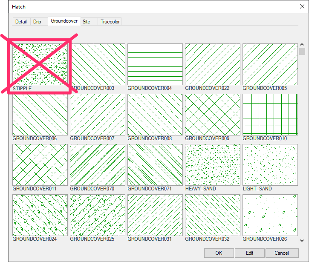Cancel the Hatch dialog
The height and width of the screenshot is (262, 309).
pyautogui.click(x=282, y=253)
